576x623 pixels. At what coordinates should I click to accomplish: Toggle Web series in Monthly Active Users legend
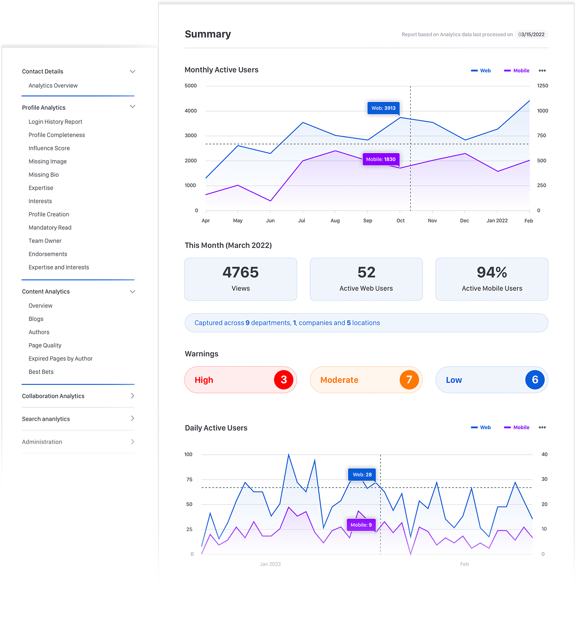click(481, 71)
